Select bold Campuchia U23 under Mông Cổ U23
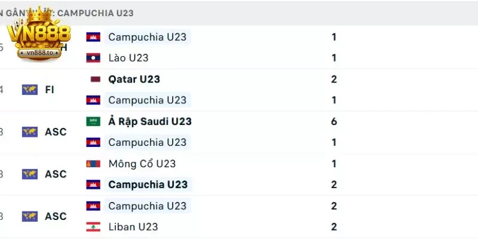Viewport: 478px width, 239px height. pos(148,185)
